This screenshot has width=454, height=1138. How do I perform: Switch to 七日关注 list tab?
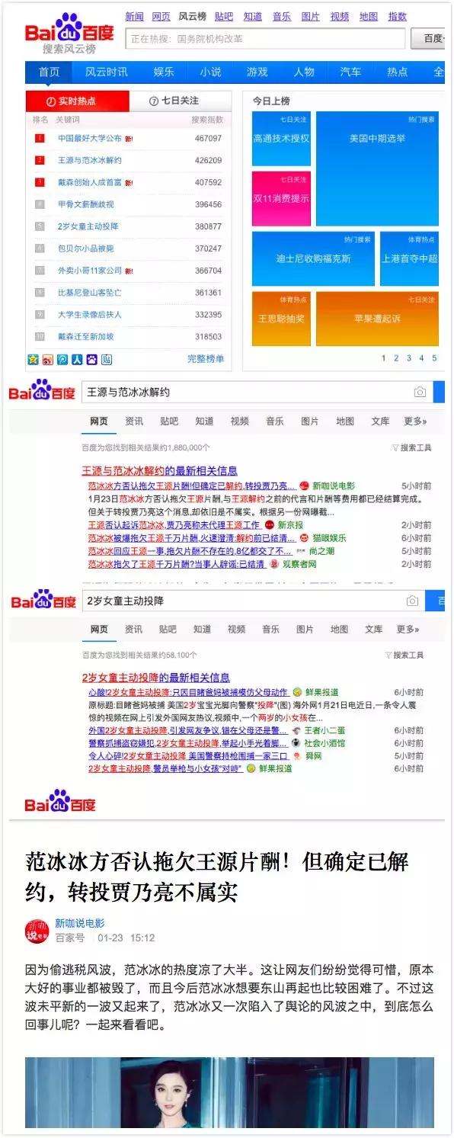coord(180,101)
